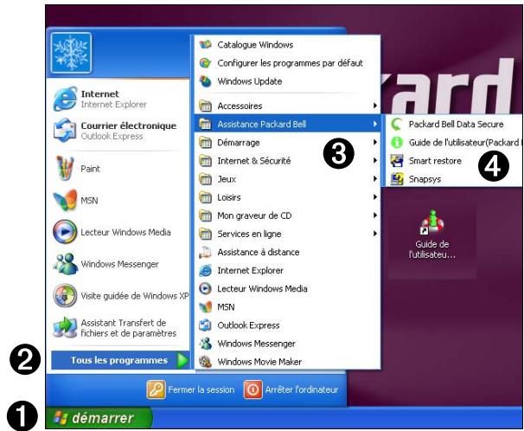Click the green Tous les programmes arrow
The height and width of the screenshot is (431, 524).
point(182,360)
